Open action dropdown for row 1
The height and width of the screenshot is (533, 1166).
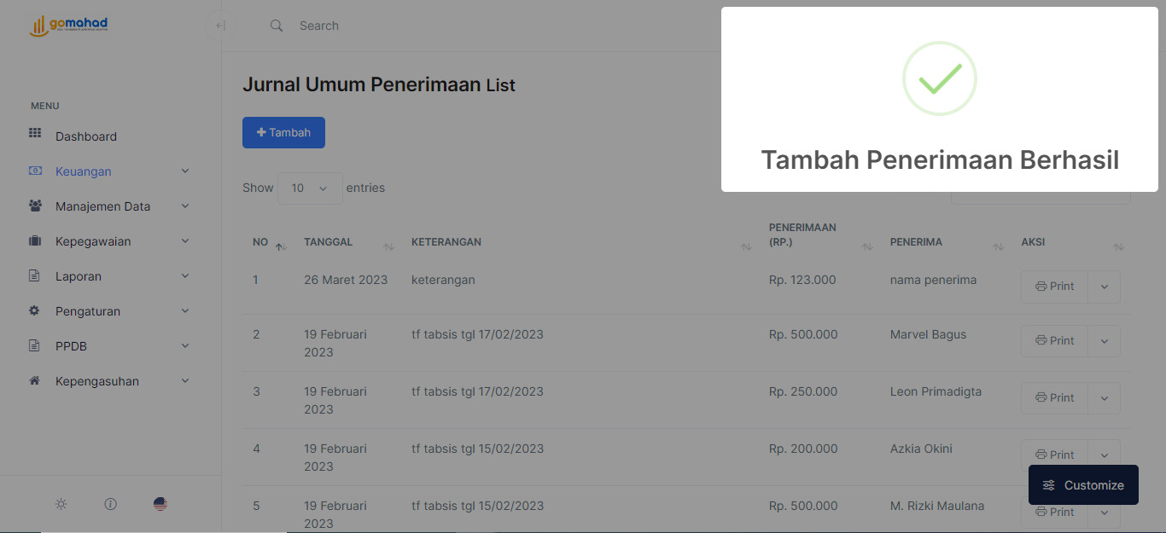1104,287
